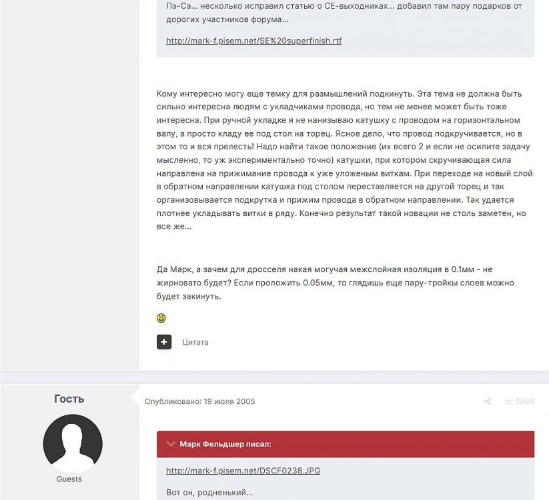Open the Гость default avatar
Viewport: 549px width, 500px height.
click(73, 443)
